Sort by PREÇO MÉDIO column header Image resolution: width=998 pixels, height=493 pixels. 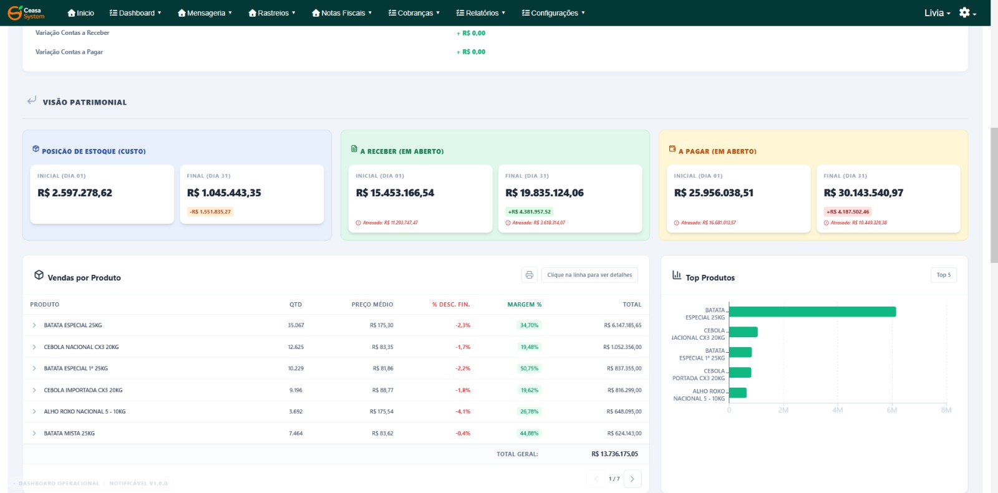[372, 305]
